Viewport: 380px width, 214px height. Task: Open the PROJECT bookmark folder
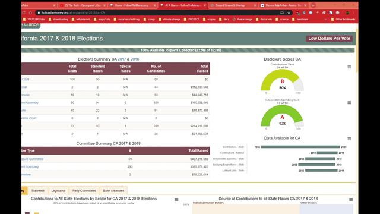click(x=192, y=19)
